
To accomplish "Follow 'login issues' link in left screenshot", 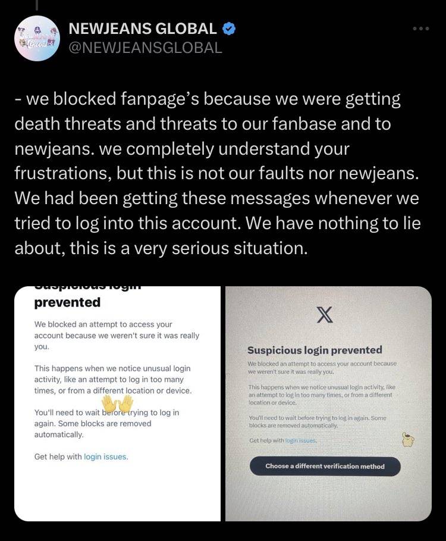I will [106, 457].
